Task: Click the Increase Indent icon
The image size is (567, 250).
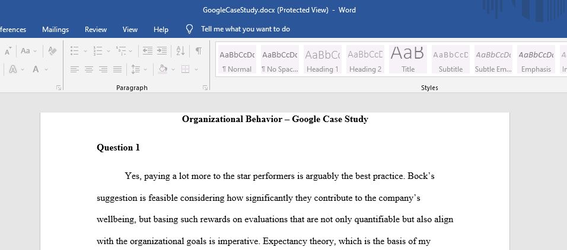Action: 162,51
